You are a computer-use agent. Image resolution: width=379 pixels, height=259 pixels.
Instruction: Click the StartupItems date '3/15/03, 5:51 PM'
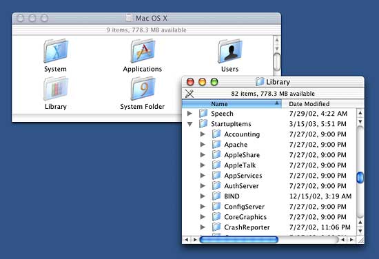(x=318, y=124)
